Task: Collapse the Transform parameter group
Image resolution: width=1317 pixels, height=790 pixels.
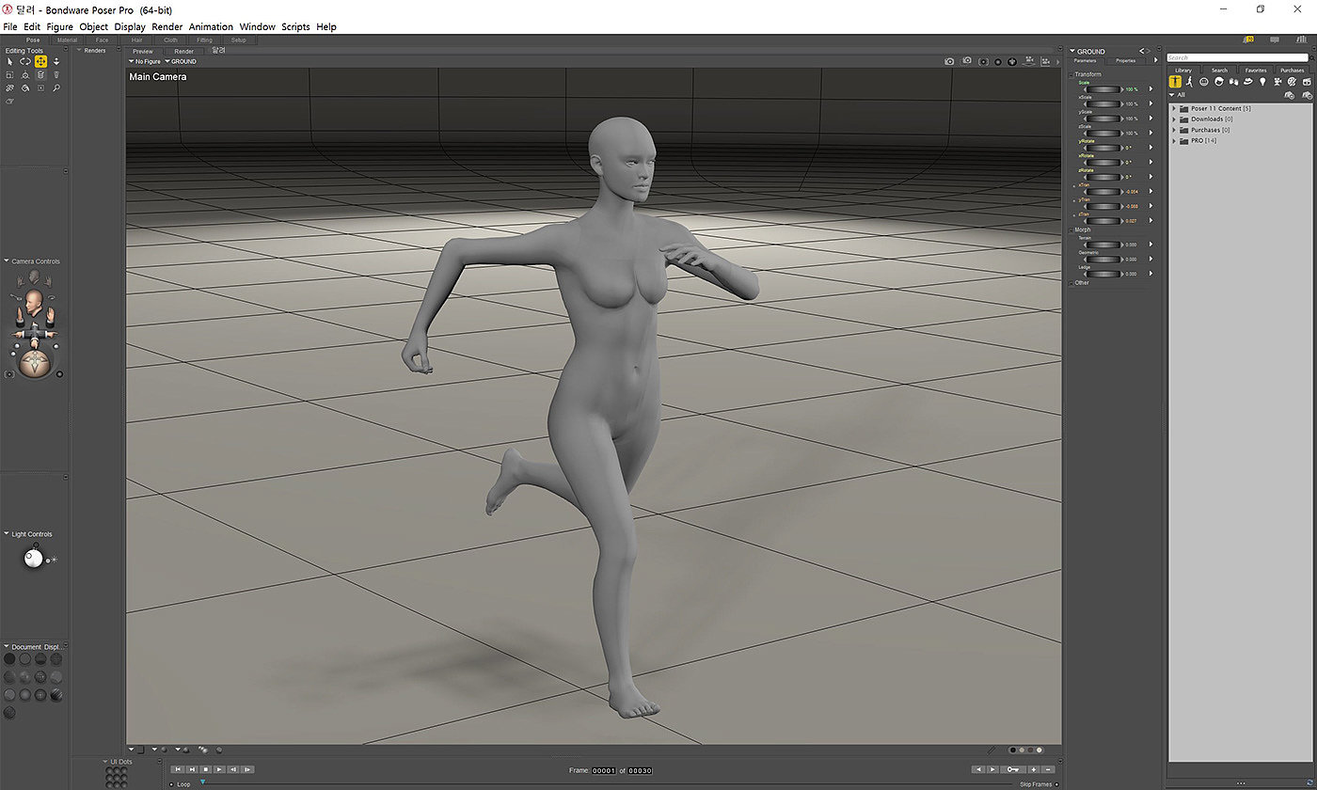Action: [x=1071, y=74]
